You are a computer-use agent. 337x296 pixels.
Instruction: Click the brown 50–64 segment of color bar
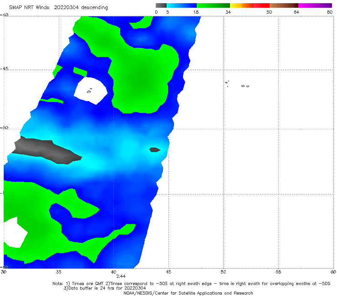[x=284, y=5]
